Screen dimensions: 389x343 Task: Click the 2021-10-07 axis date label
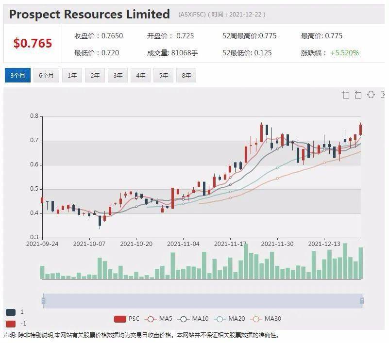89,244
